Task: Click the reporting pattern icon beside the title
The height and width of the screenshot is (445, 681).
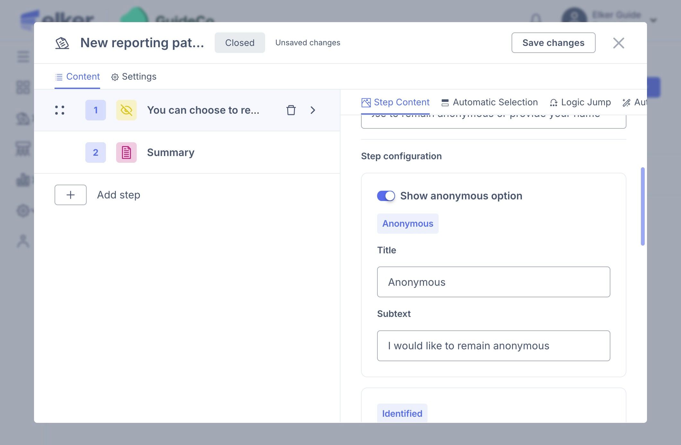Action: tap(62, 43)
